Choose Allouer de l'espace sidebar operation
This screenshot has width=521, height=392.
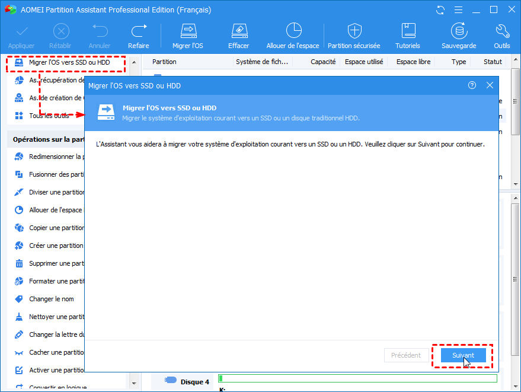[x=49, y=210]
